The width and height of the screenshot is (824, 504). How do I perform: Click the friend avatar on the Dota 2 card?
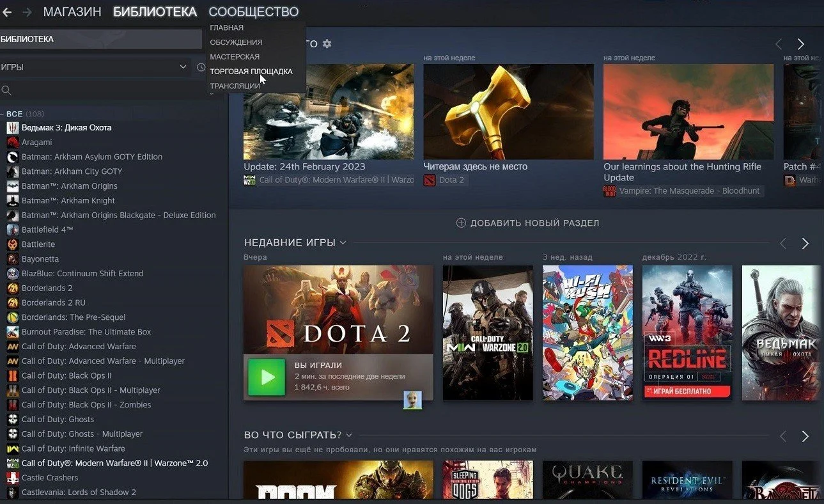pos(412,400)
